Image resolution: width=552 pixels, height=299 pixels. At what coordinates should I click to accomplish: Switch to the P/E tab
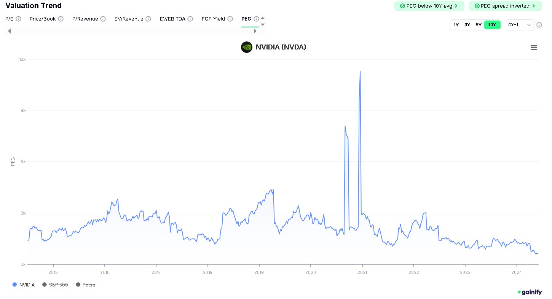(x=10, y=19)
